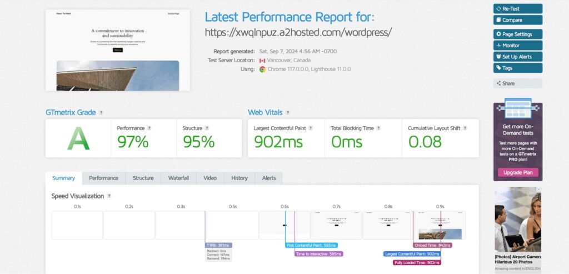569x274 pixels.
Task: Switch to the Summary tab
Action: (63, 178)
